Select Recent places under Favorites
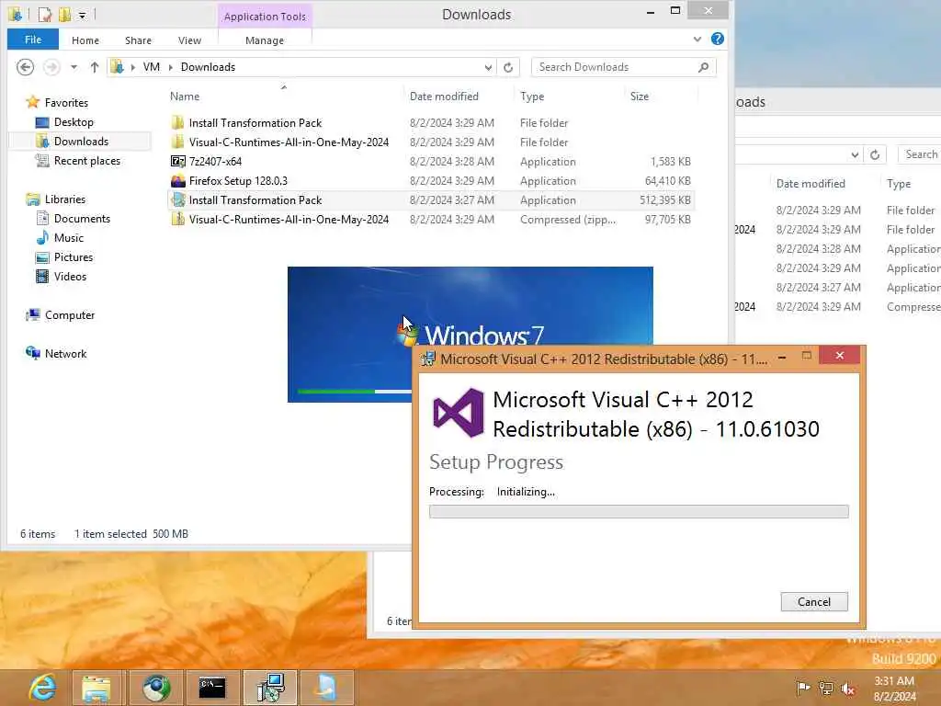Viewport: 941px width, 706px height. tap(86, 161)
